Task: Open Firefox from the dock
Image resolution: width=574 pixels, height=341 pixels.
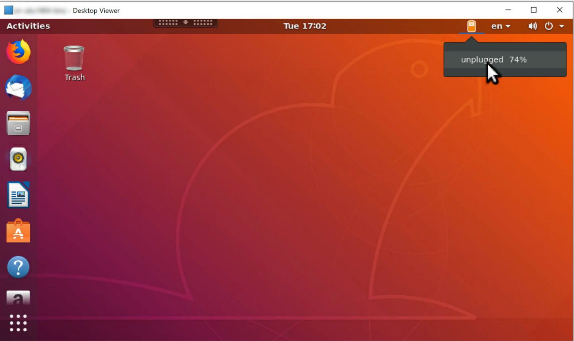Action: point(18,52)
